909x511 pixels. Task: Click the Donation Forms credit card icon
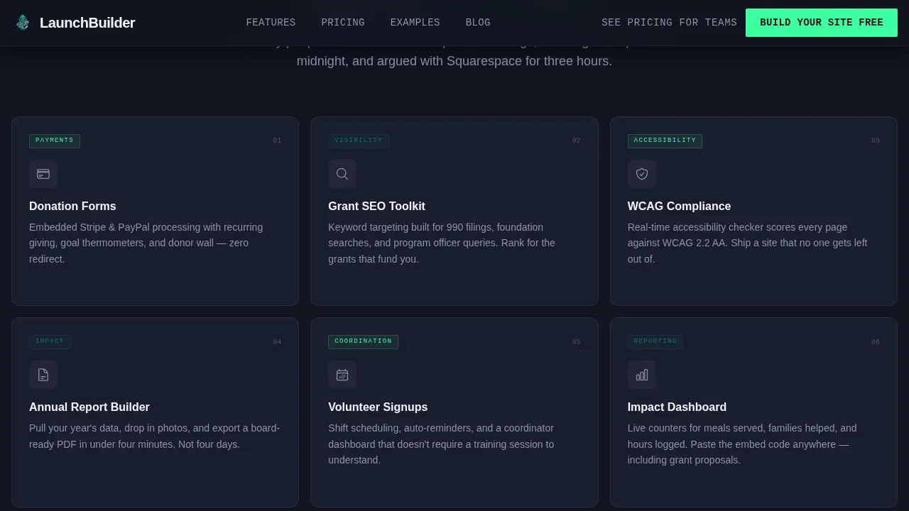coord(43,174)
